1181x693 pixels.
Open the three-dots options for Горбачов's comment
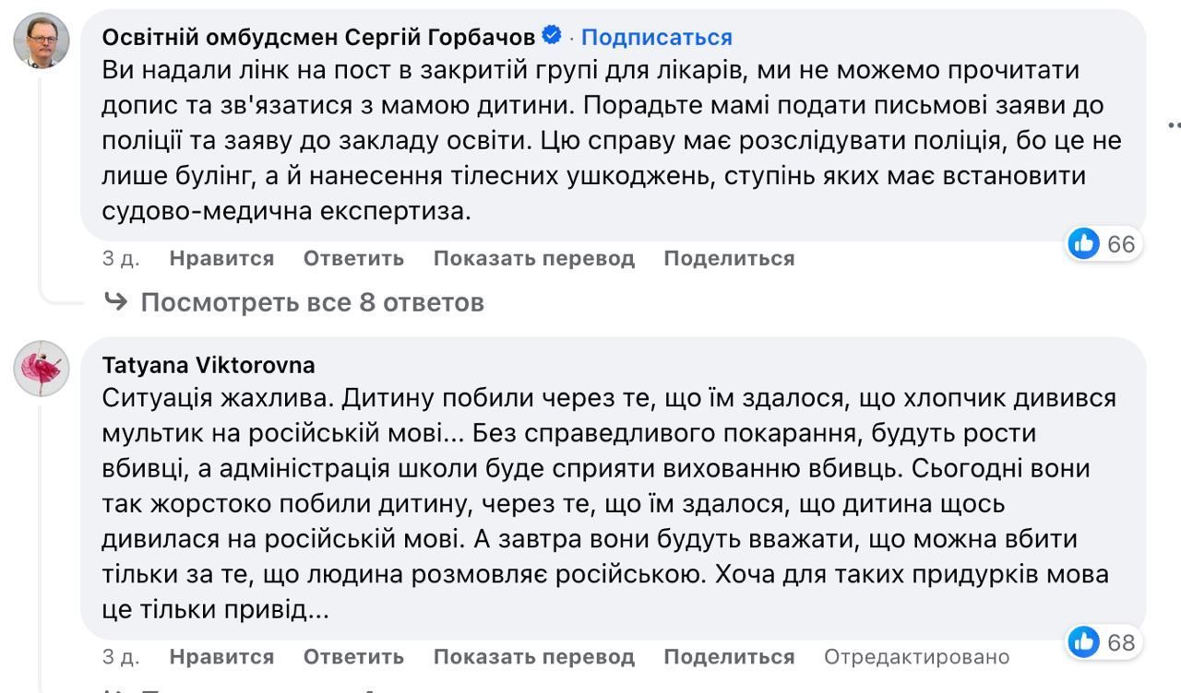[x=1174, y=124]
